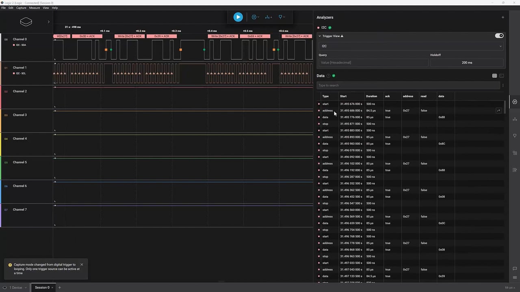Open the analyzers toolbar dropdown icon
Viewport: 520px width, 292px height.
[255, 17]
